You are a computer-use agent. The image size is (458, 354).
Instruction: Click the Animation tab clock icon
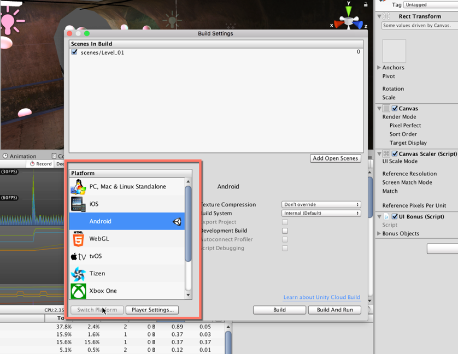tap(5, 156)
